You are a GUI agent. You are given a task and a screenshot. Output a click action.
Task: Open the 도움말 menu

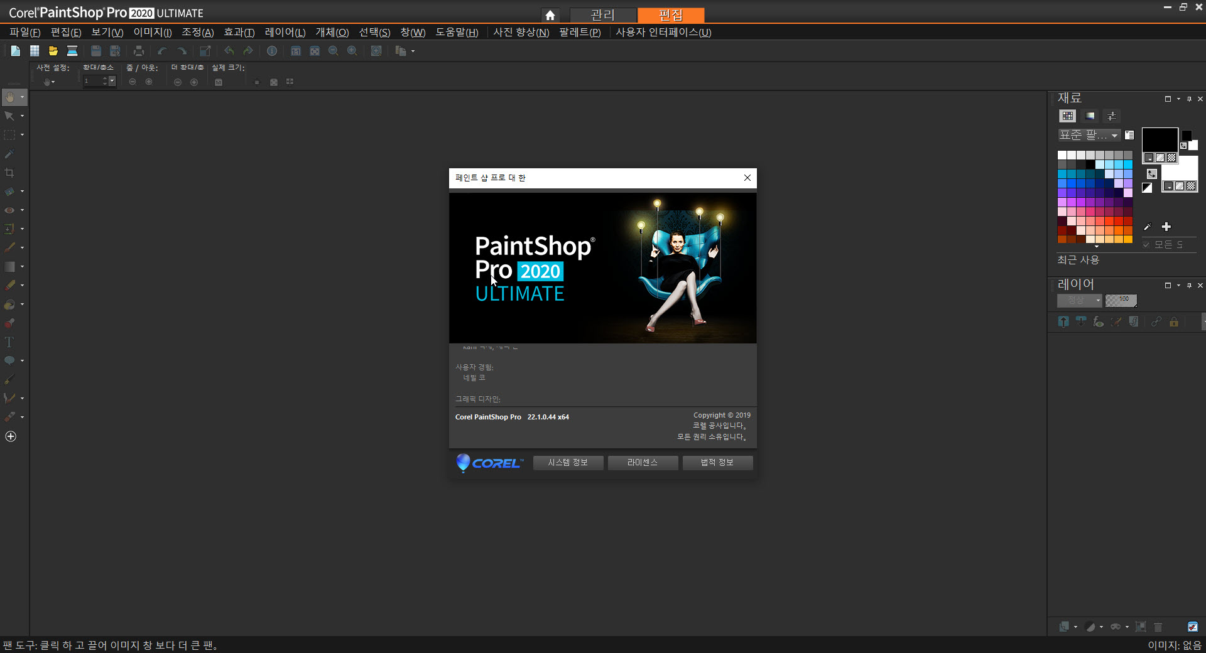457,32
